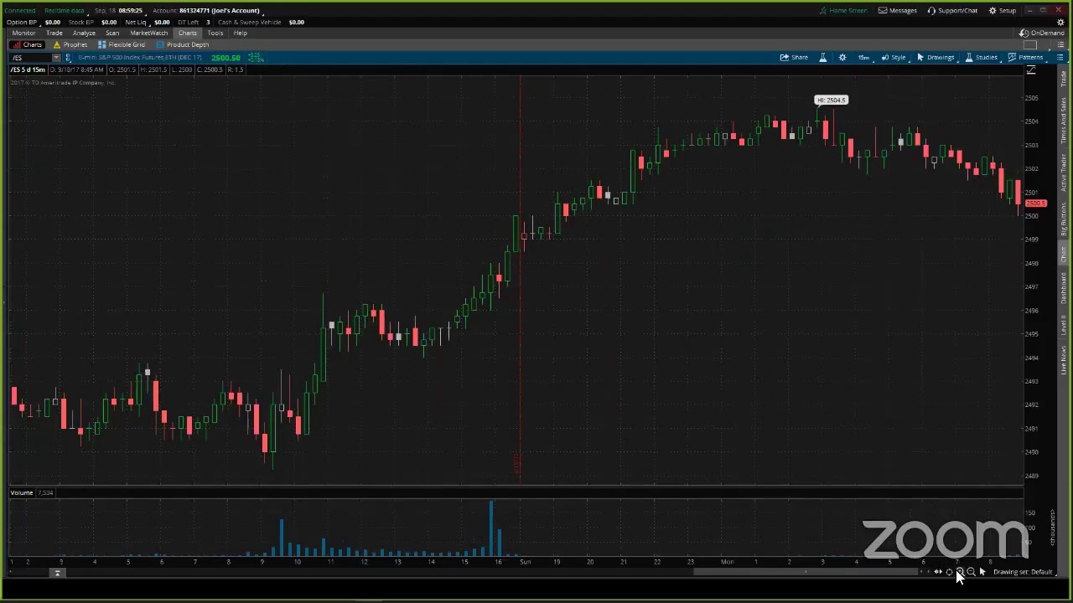Open the Help tab
This screenshot has width=1073, height=603.
241,33
